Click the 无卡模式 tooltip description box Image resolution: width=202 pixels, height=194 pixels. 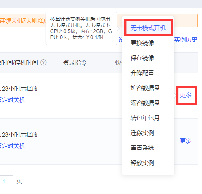pyautogui.click(x=81, y=28)
